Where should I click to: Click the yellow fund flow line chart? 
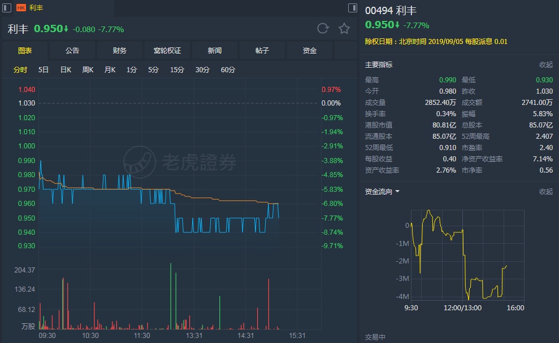pyautogui.click(x=459, y=255)
